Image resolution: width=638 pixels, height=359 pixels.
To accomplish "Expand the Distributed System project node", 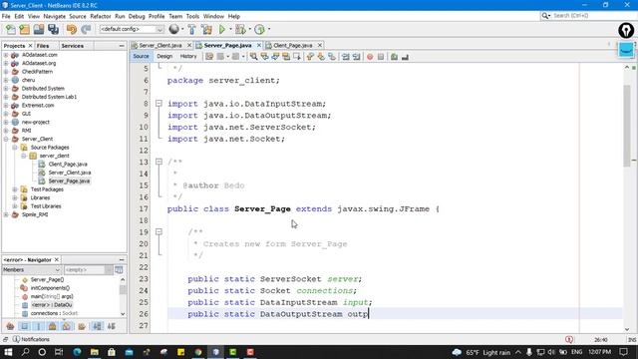I will point(6,89).
